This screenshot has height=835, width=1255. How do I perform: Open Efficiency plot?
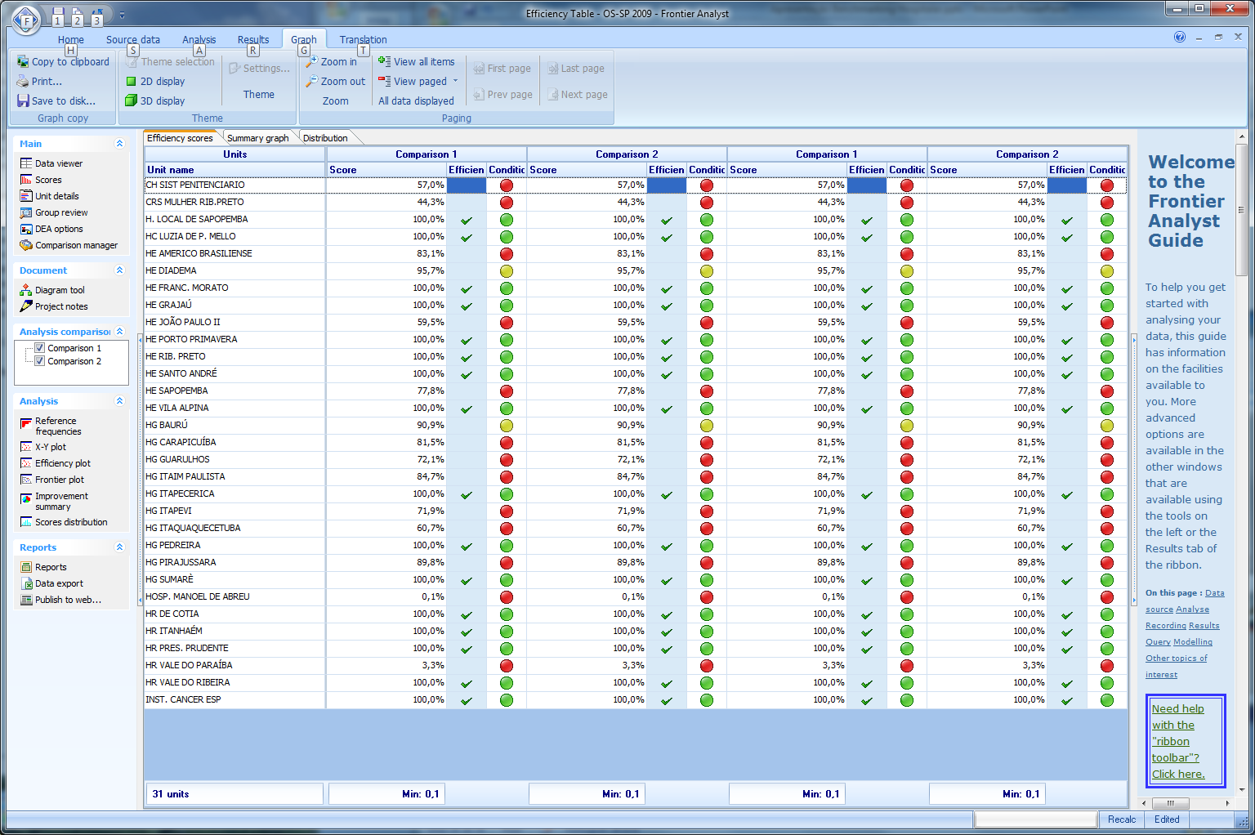[56, 463]
